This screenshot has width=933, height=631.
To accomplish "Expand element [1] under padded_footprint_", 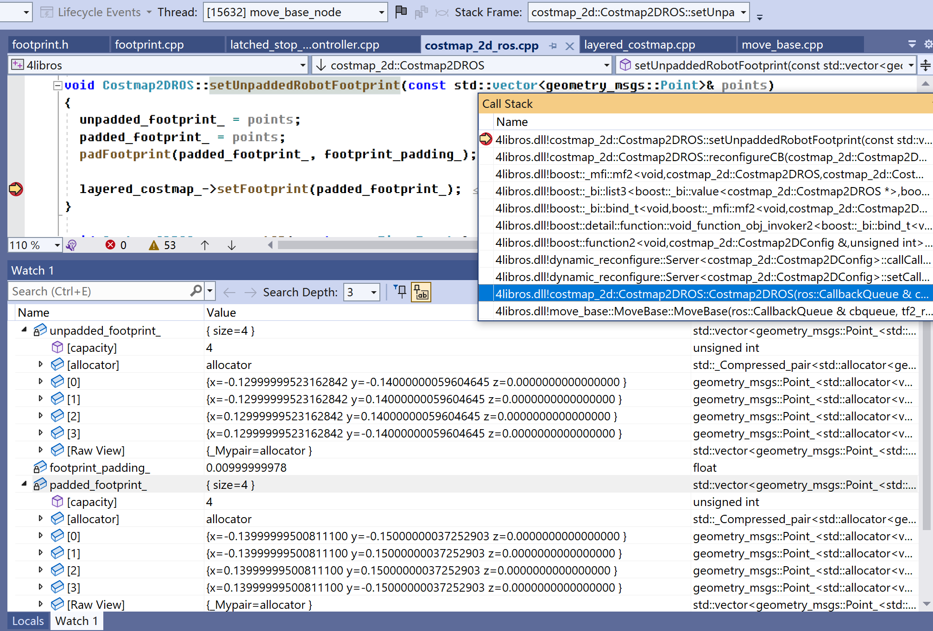I will click(x=41, y=553).
